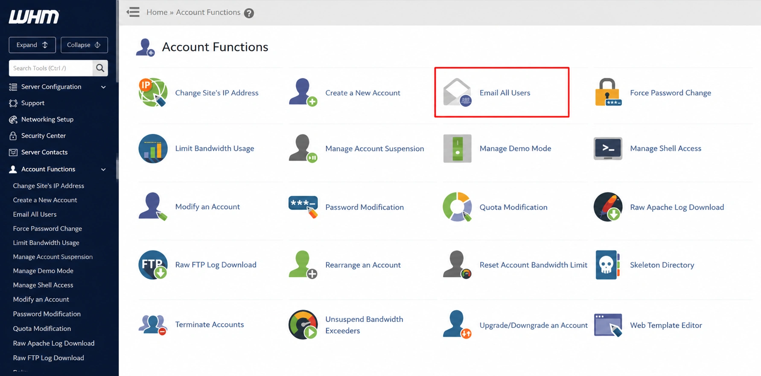Open Support in the sidebar
This screenshot has height=376, width=761.
click(x=33, y=103)
